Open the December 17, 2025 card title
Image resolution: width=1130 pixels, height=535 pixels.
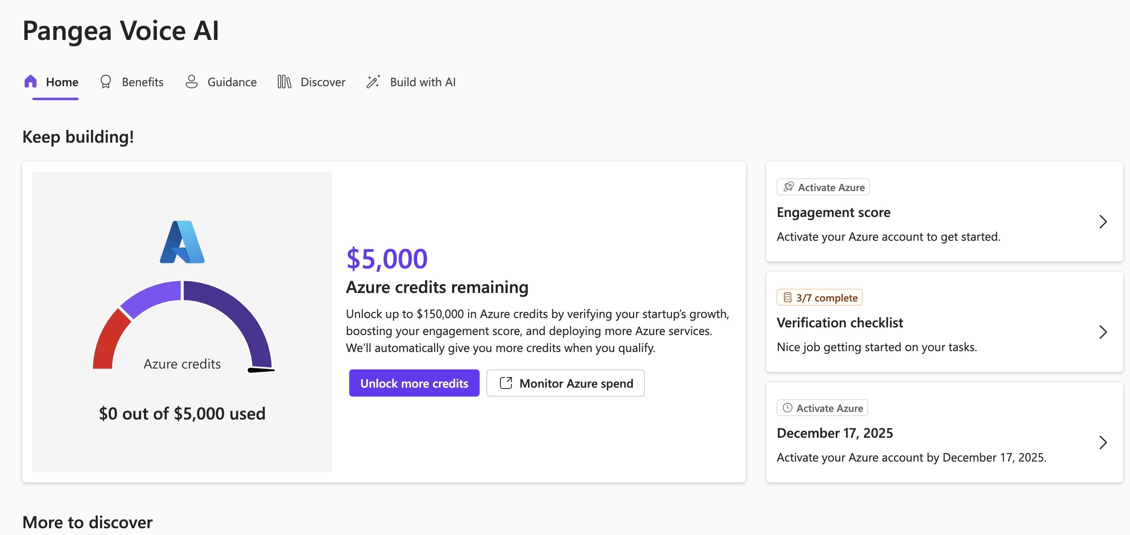coord(835,433)
